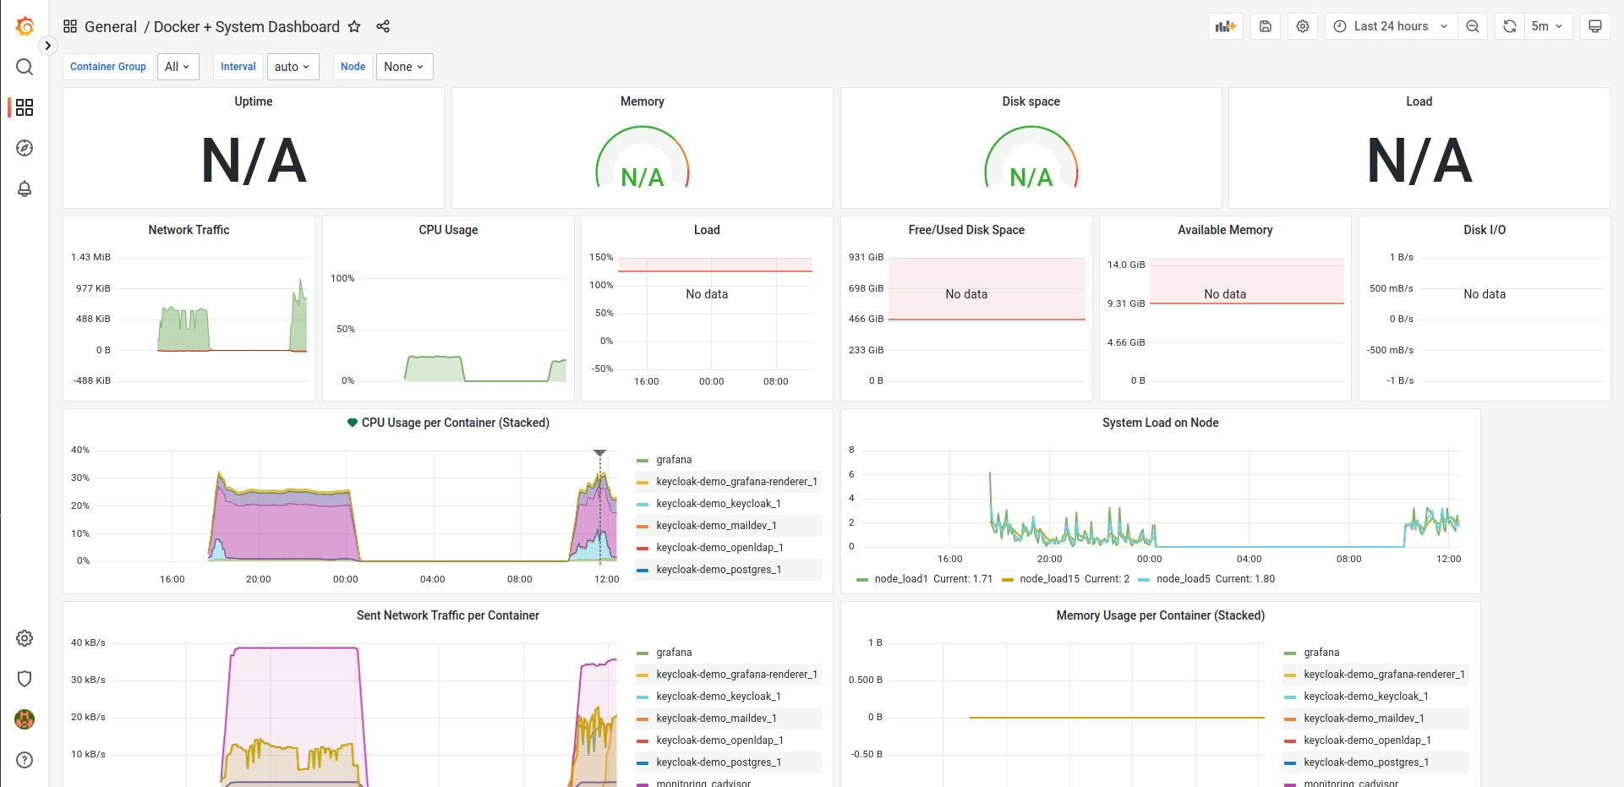Open the Dashboards icon in the sidebar
This screenshot has height=787, width=1624.
click(25, 107)
